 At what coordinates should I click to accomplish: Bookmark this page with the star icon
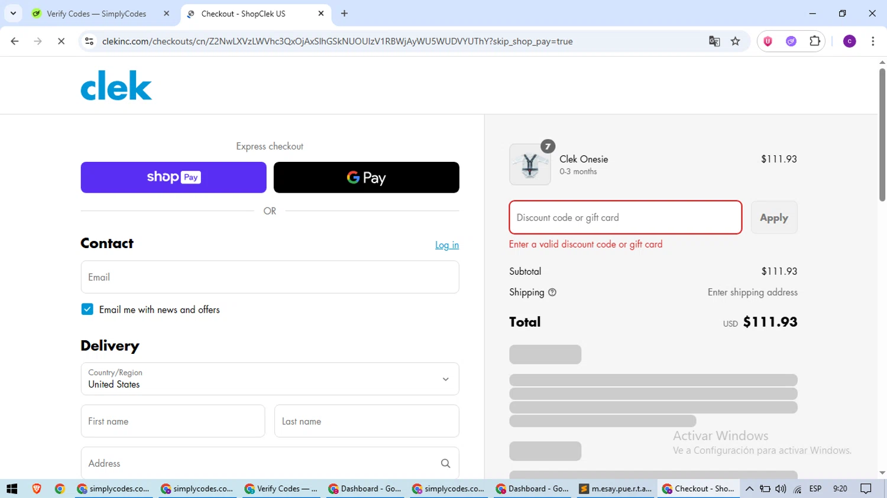click(x=736, y=41)
